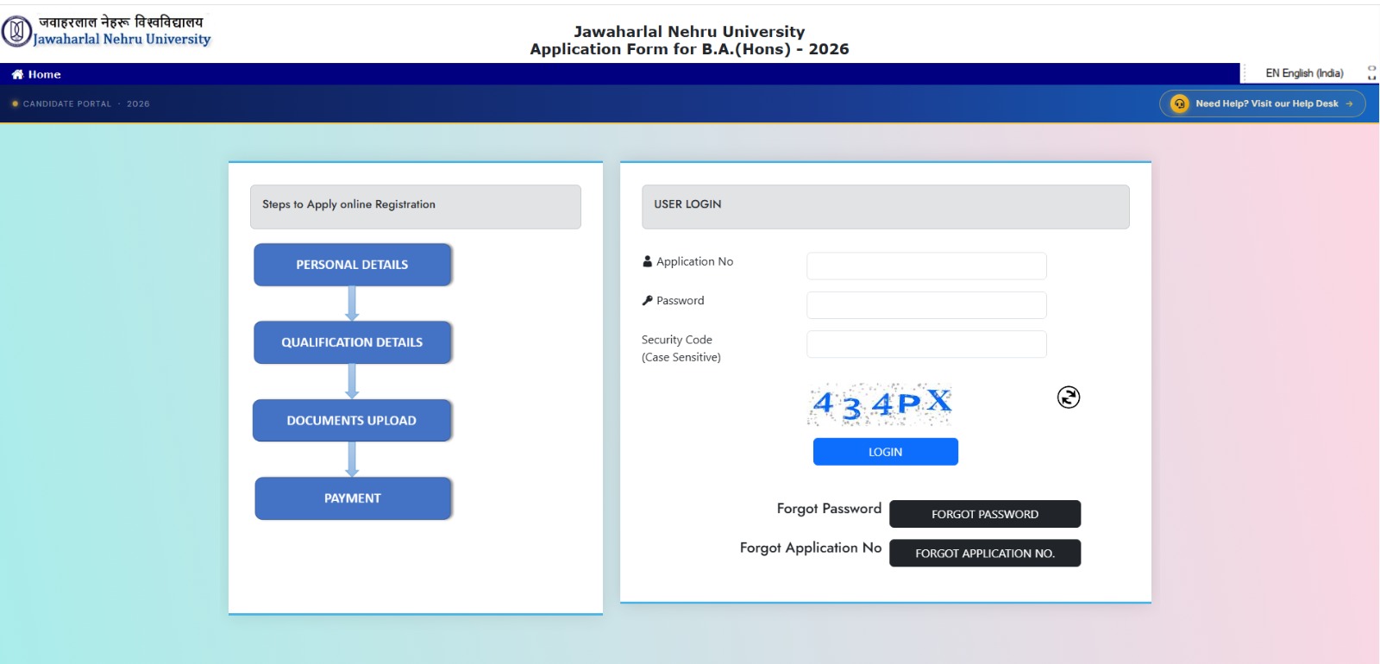1380x664 pixels.
Task: Click the 'Forgot Password' label text
Action: [829, 509]
